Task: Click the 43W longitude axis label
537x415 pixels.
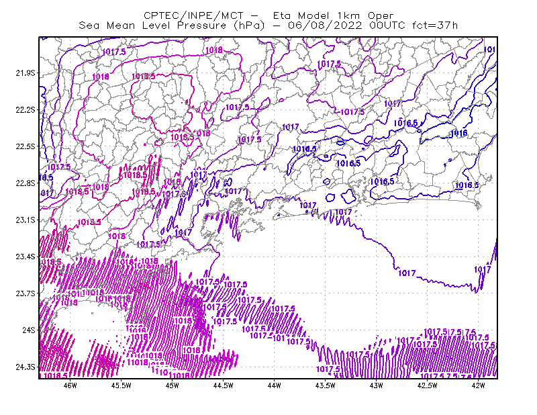Action: click(377, 385)
